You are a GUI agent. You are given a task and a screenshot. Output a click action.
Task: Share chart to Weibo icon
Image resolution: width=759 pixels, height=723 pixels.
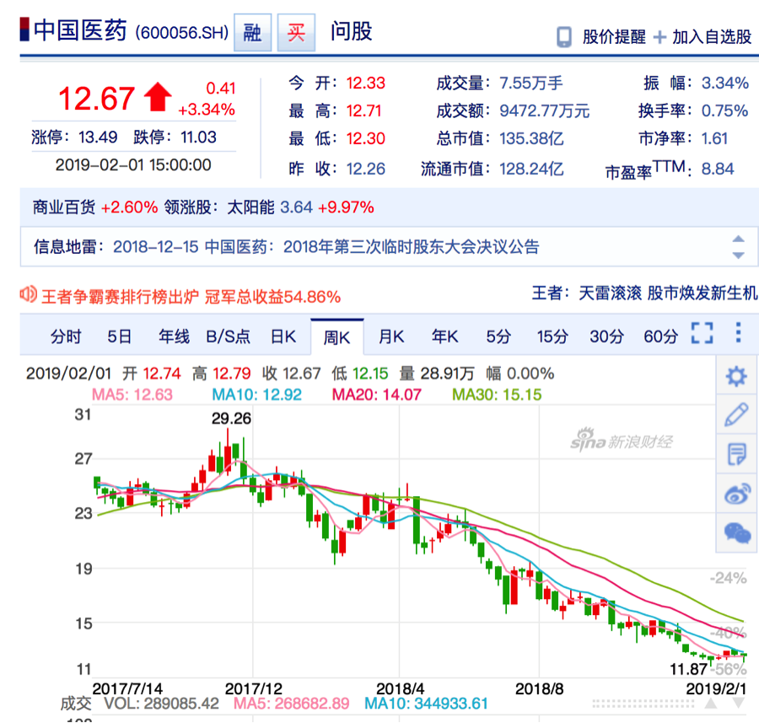click(736, 494)
